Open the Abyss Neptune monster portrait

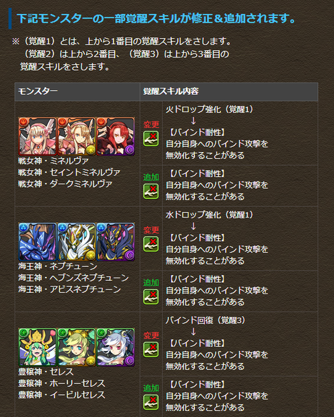[116, 242]
